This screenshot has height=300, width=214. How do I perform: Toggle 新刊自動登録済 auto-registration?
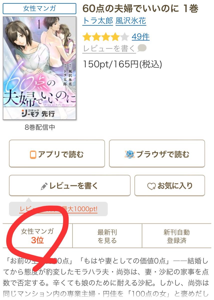[x=177, y=236]
